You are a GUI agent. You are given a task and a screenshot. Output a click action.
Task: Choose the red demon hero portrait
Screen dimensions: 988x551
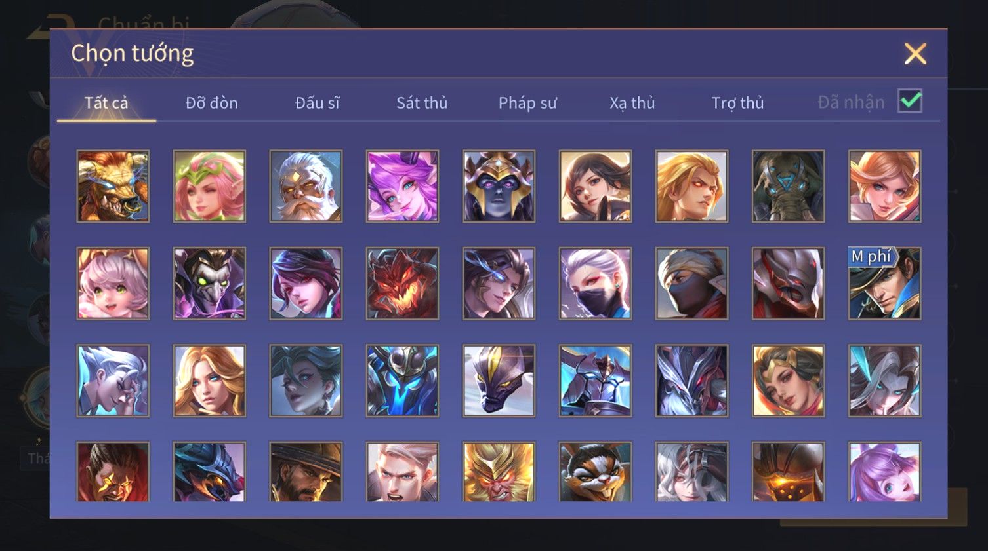pos(402,283)
